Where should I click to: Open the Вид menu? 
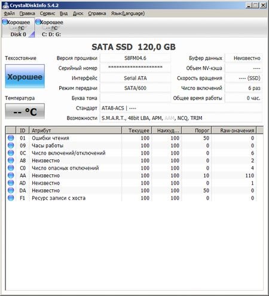[64, 13]
